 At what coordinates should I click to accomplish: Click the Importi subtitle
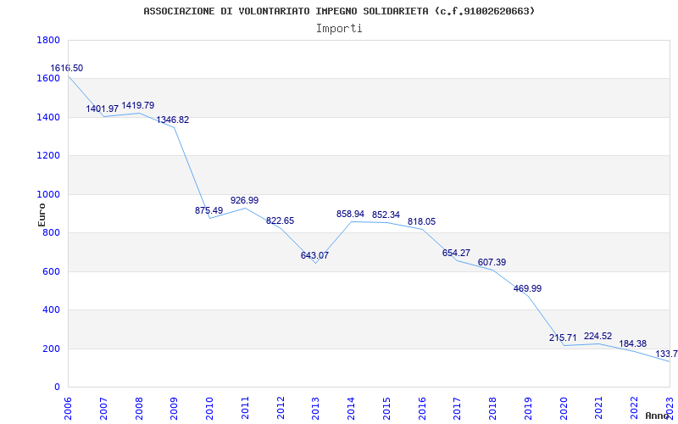[x=339, y=29]
